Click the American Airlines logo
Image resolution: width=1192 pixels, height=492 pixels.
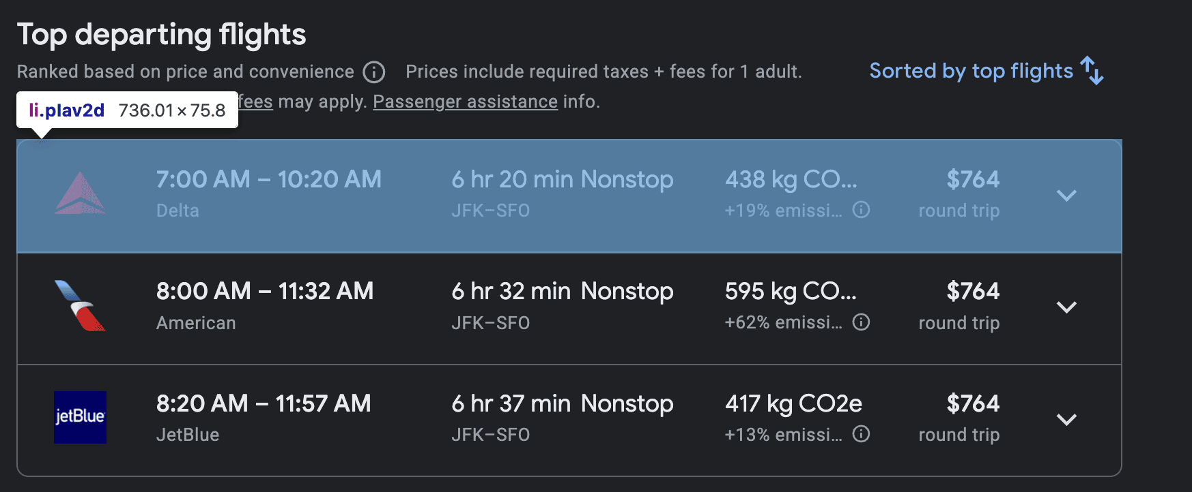80,307
